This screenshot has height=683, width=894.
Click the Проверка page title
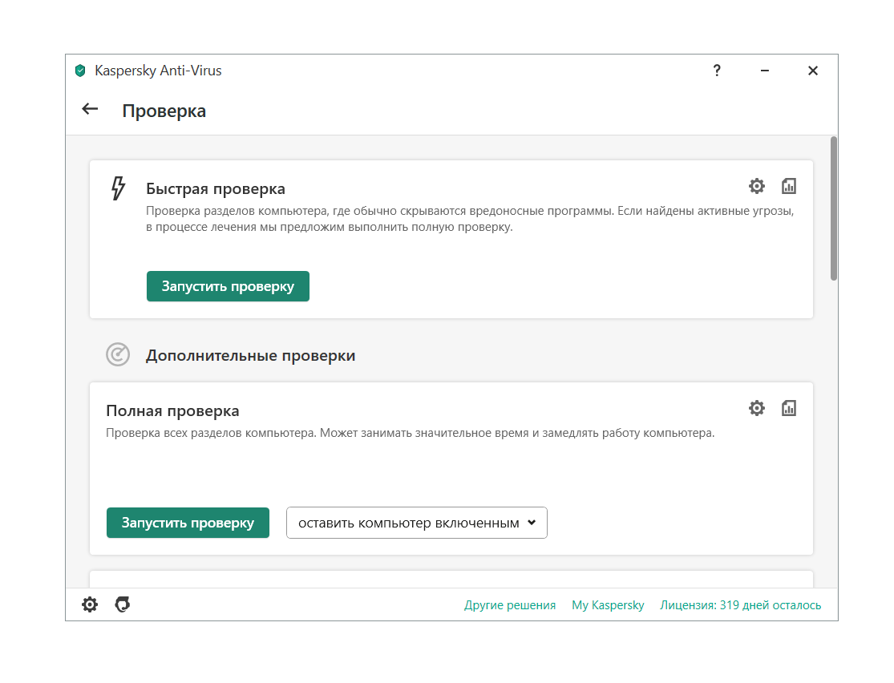coord(164,111)
